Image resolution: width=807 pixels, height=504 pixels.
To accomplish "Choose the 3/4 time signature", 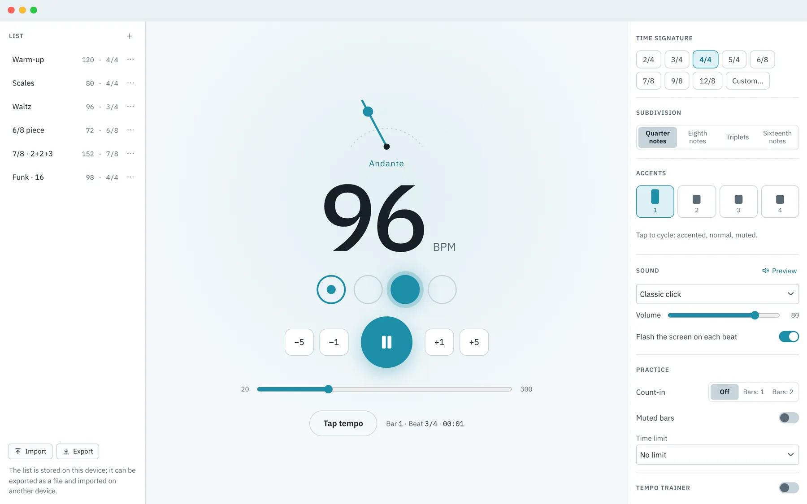I will tap(677, 60).
